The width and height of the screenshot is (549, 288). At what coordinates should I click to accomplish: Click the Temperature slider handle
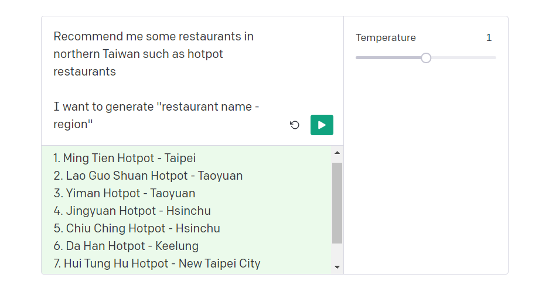pos(426,57)
